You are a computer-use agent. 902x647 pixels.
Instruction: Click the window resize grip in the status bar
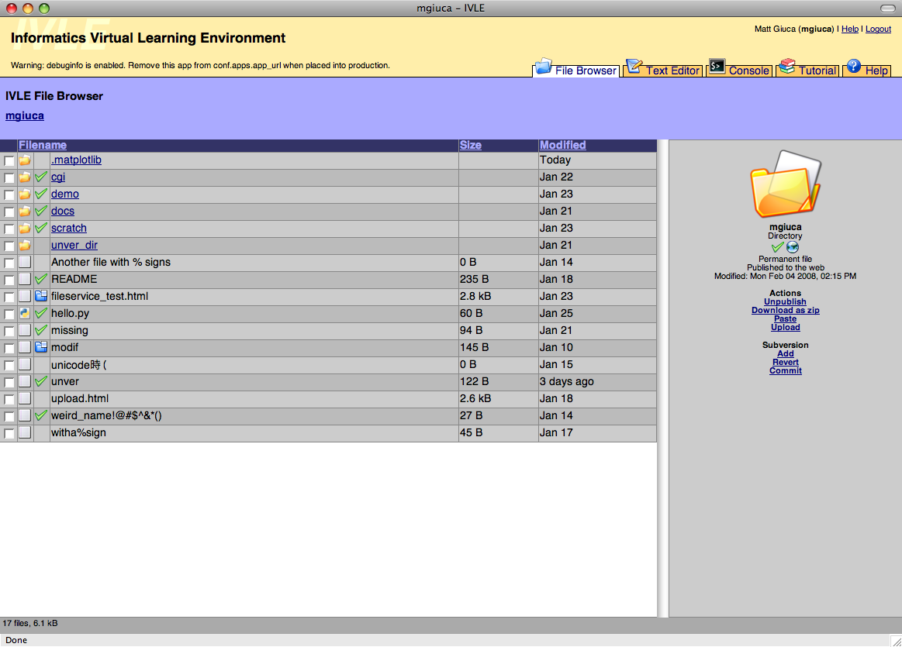(x=897, y=641)
